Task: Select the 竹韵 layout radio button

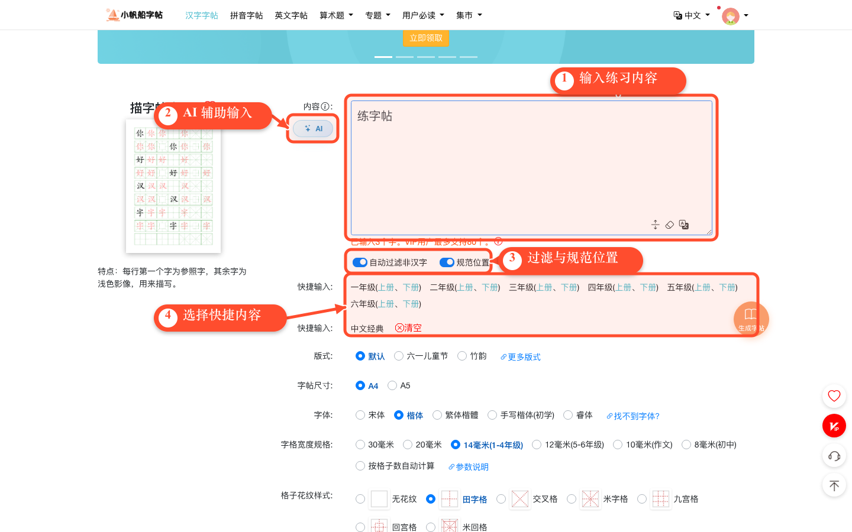Action: [x=462, y=356]
